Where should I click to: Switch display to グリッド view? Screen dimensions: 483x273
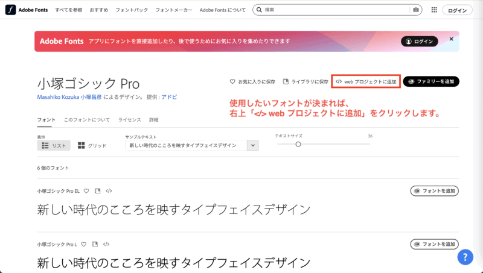pos(92,145)
